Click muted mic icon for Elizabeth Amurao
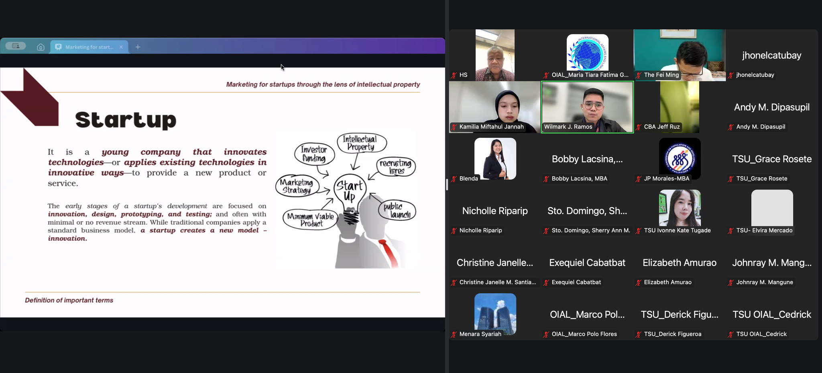The height and width of the screenshot is (373, 822). 639,282
